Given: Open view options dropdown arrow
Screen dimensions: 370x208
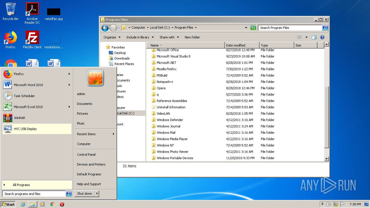Looking at the screenshot, I should (306, 37).
